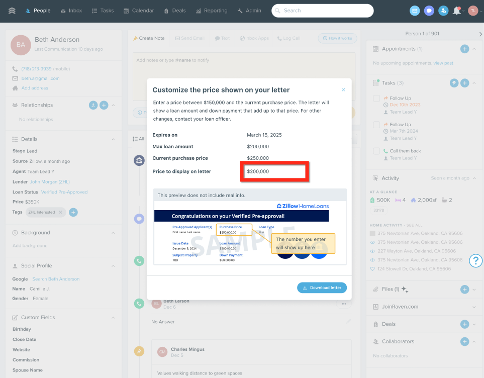Image resolution: width=484 pixels, height=378 pixels.
Task: Add a collaborator with plus icon
Action: [464, 342]
